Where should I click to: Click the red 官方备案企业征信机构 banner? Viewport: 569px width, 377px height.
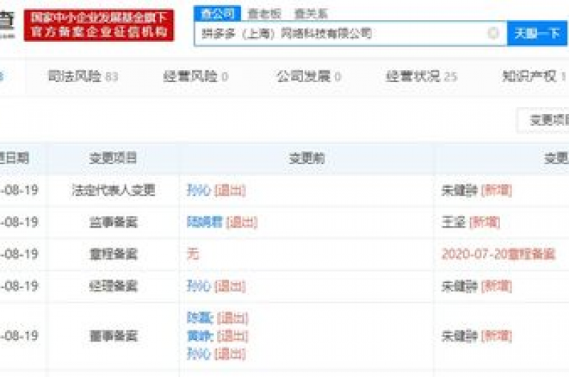click(99, 25)
